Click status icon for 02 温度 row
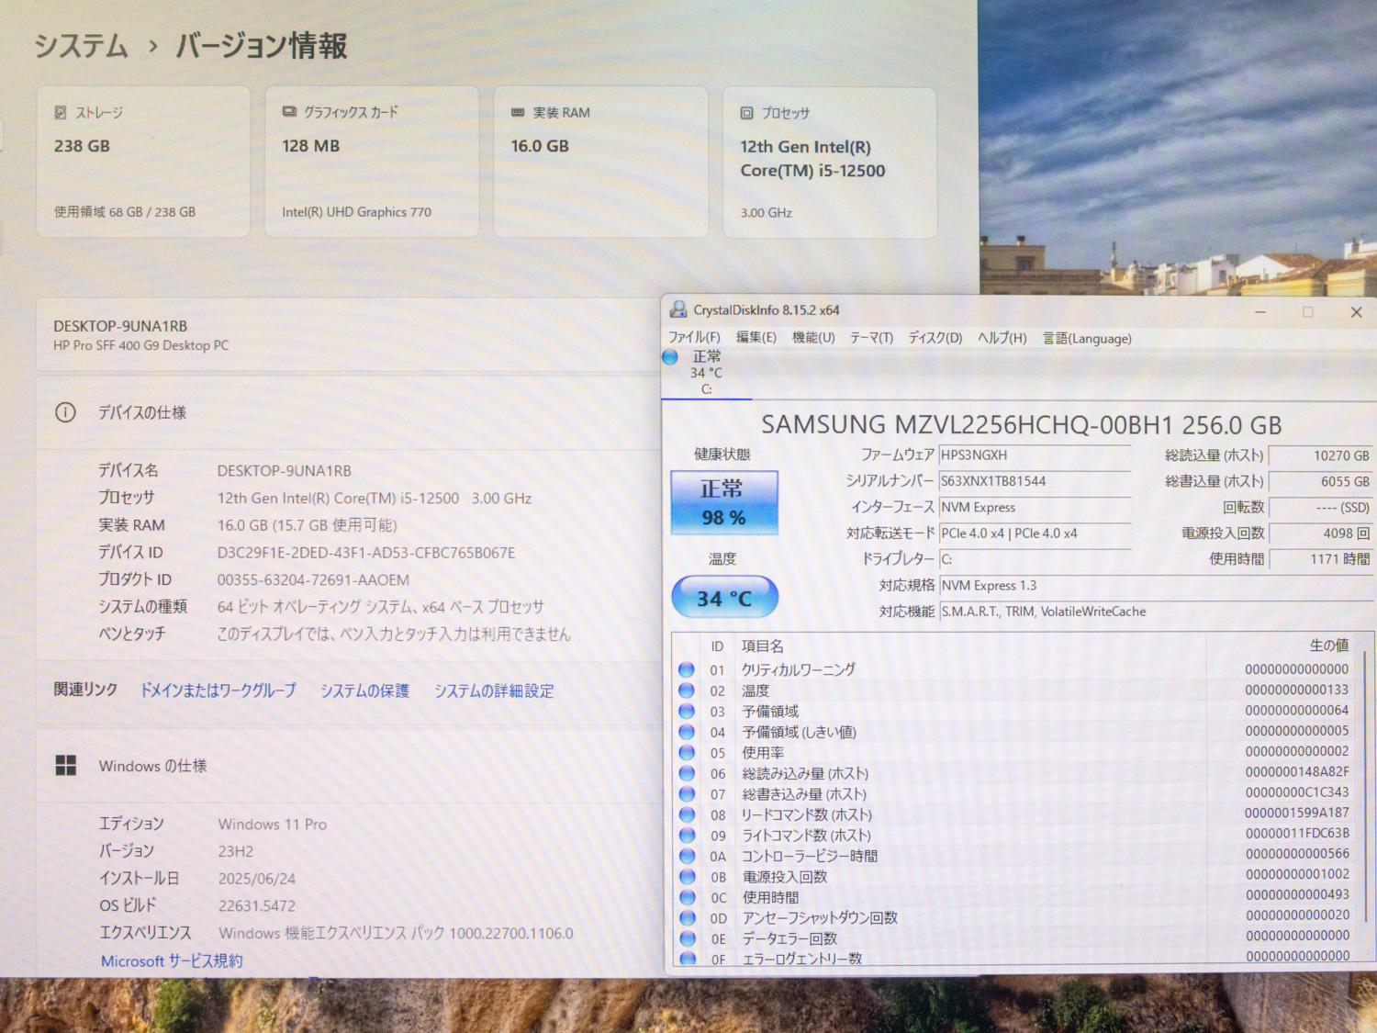Image resolution: width=1377 pixels, height=1033 pixels. point(686,691)
